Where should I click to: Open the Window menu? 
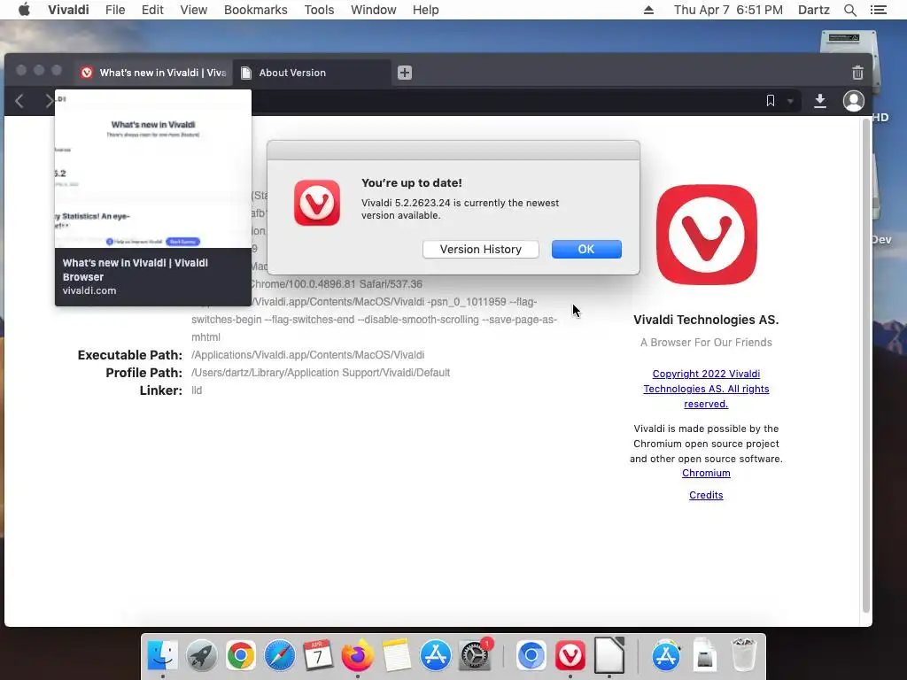point(373,10)
